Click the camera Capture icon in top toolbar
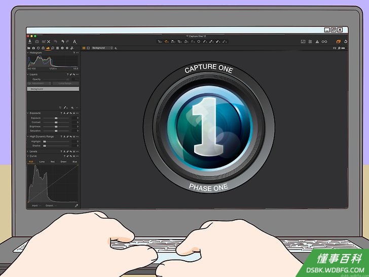 click(37, 42)
